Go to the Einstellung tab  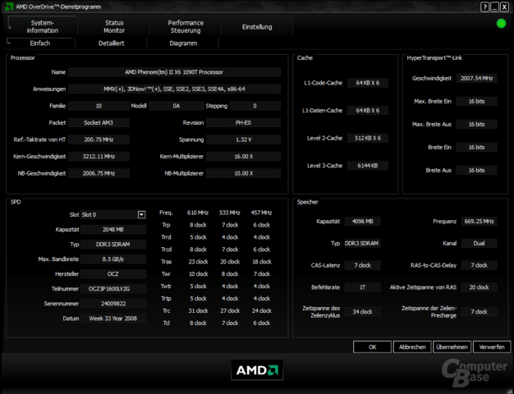tap(257, 26)
